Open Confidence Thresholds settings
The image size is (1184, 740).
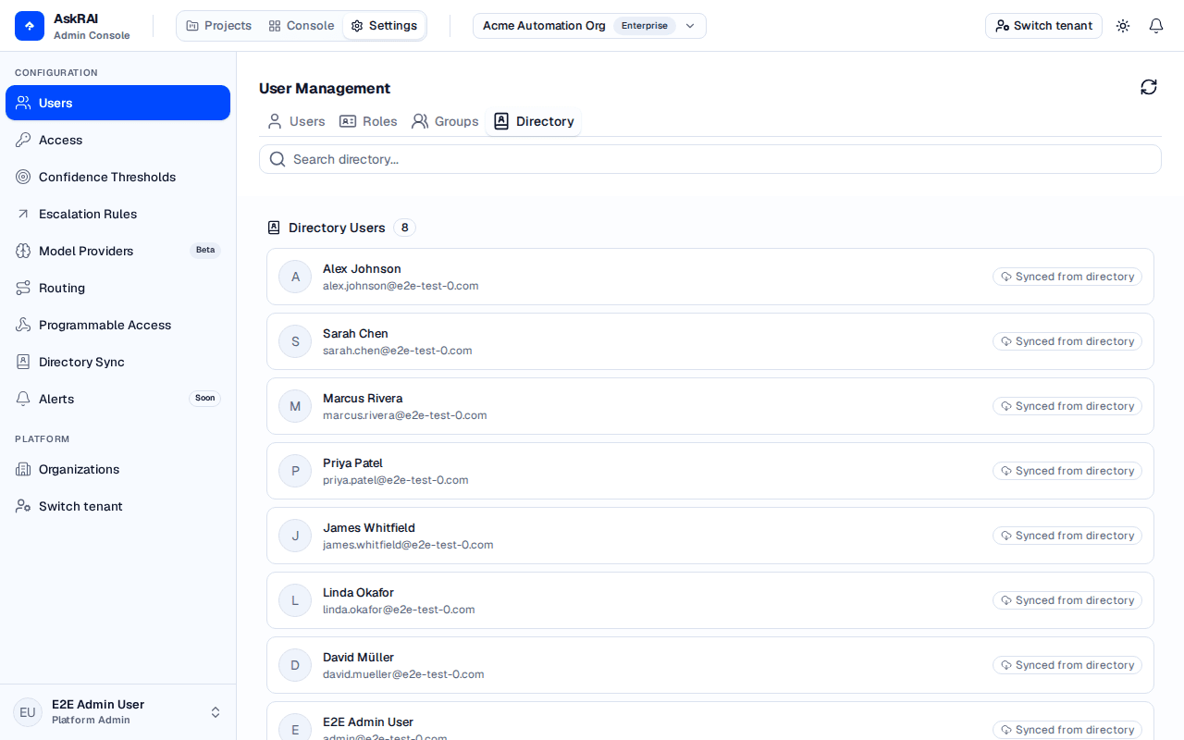click(117, 177)
